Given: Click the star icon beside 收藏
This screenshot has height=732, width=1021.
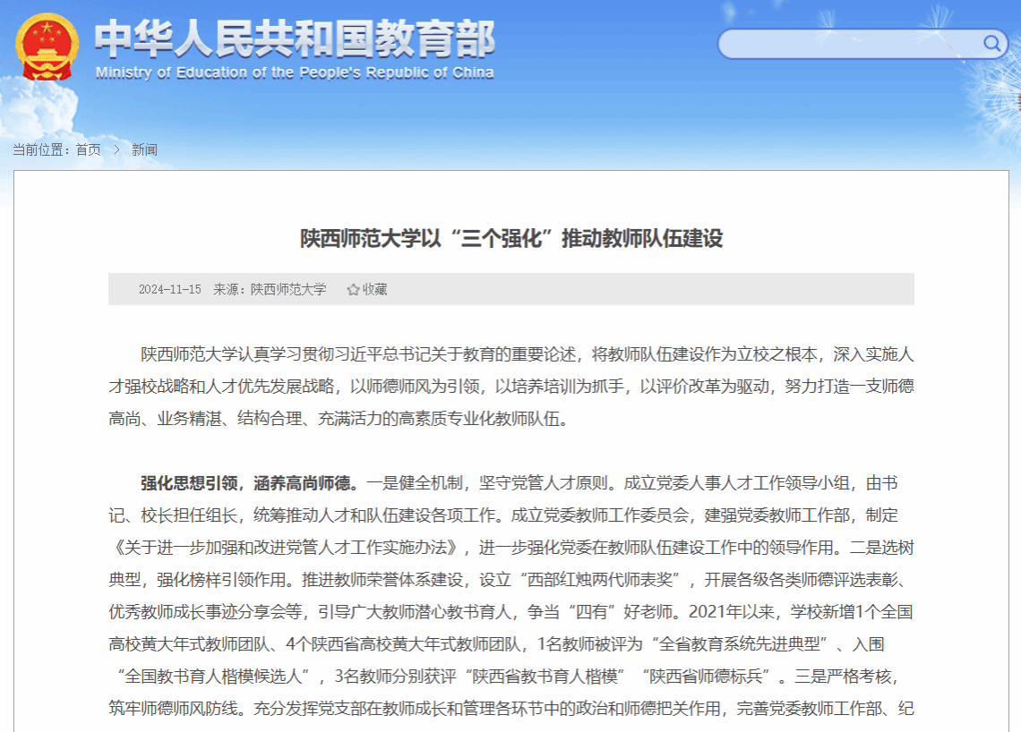Looking at the screenshot, I should [x=353, y=290].
